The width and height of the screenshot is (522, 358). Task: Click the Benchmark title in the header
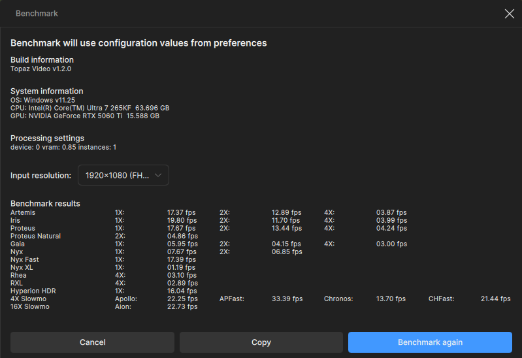point(37,14)
